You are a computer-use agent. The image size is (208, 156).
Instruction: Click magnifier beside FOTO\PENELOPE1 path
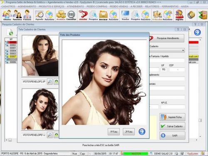click(50, 135)
